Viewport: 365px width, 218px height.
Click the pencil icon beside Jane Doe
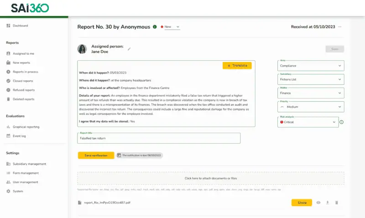(x=129, y=49)
